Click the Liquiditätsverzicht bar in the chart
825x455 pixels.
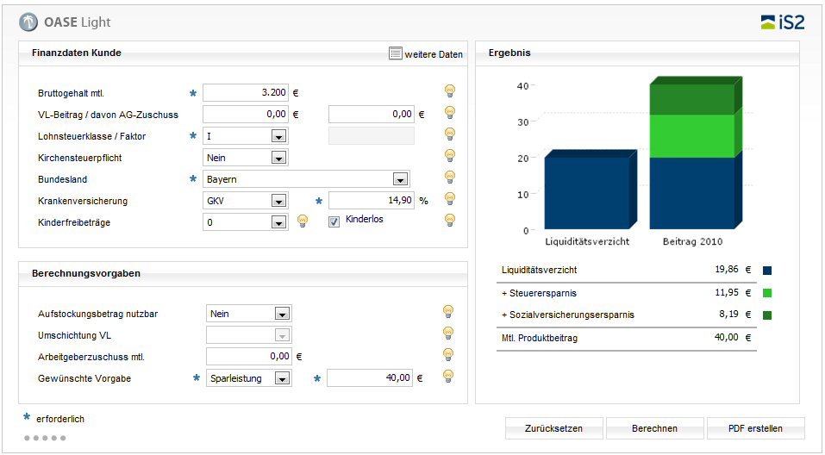coord(591,190)
